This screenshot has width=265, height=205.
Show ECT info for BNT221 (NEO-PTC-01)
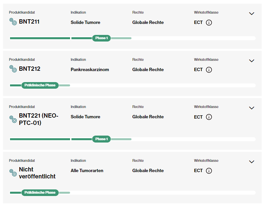(x=209, y=117)
